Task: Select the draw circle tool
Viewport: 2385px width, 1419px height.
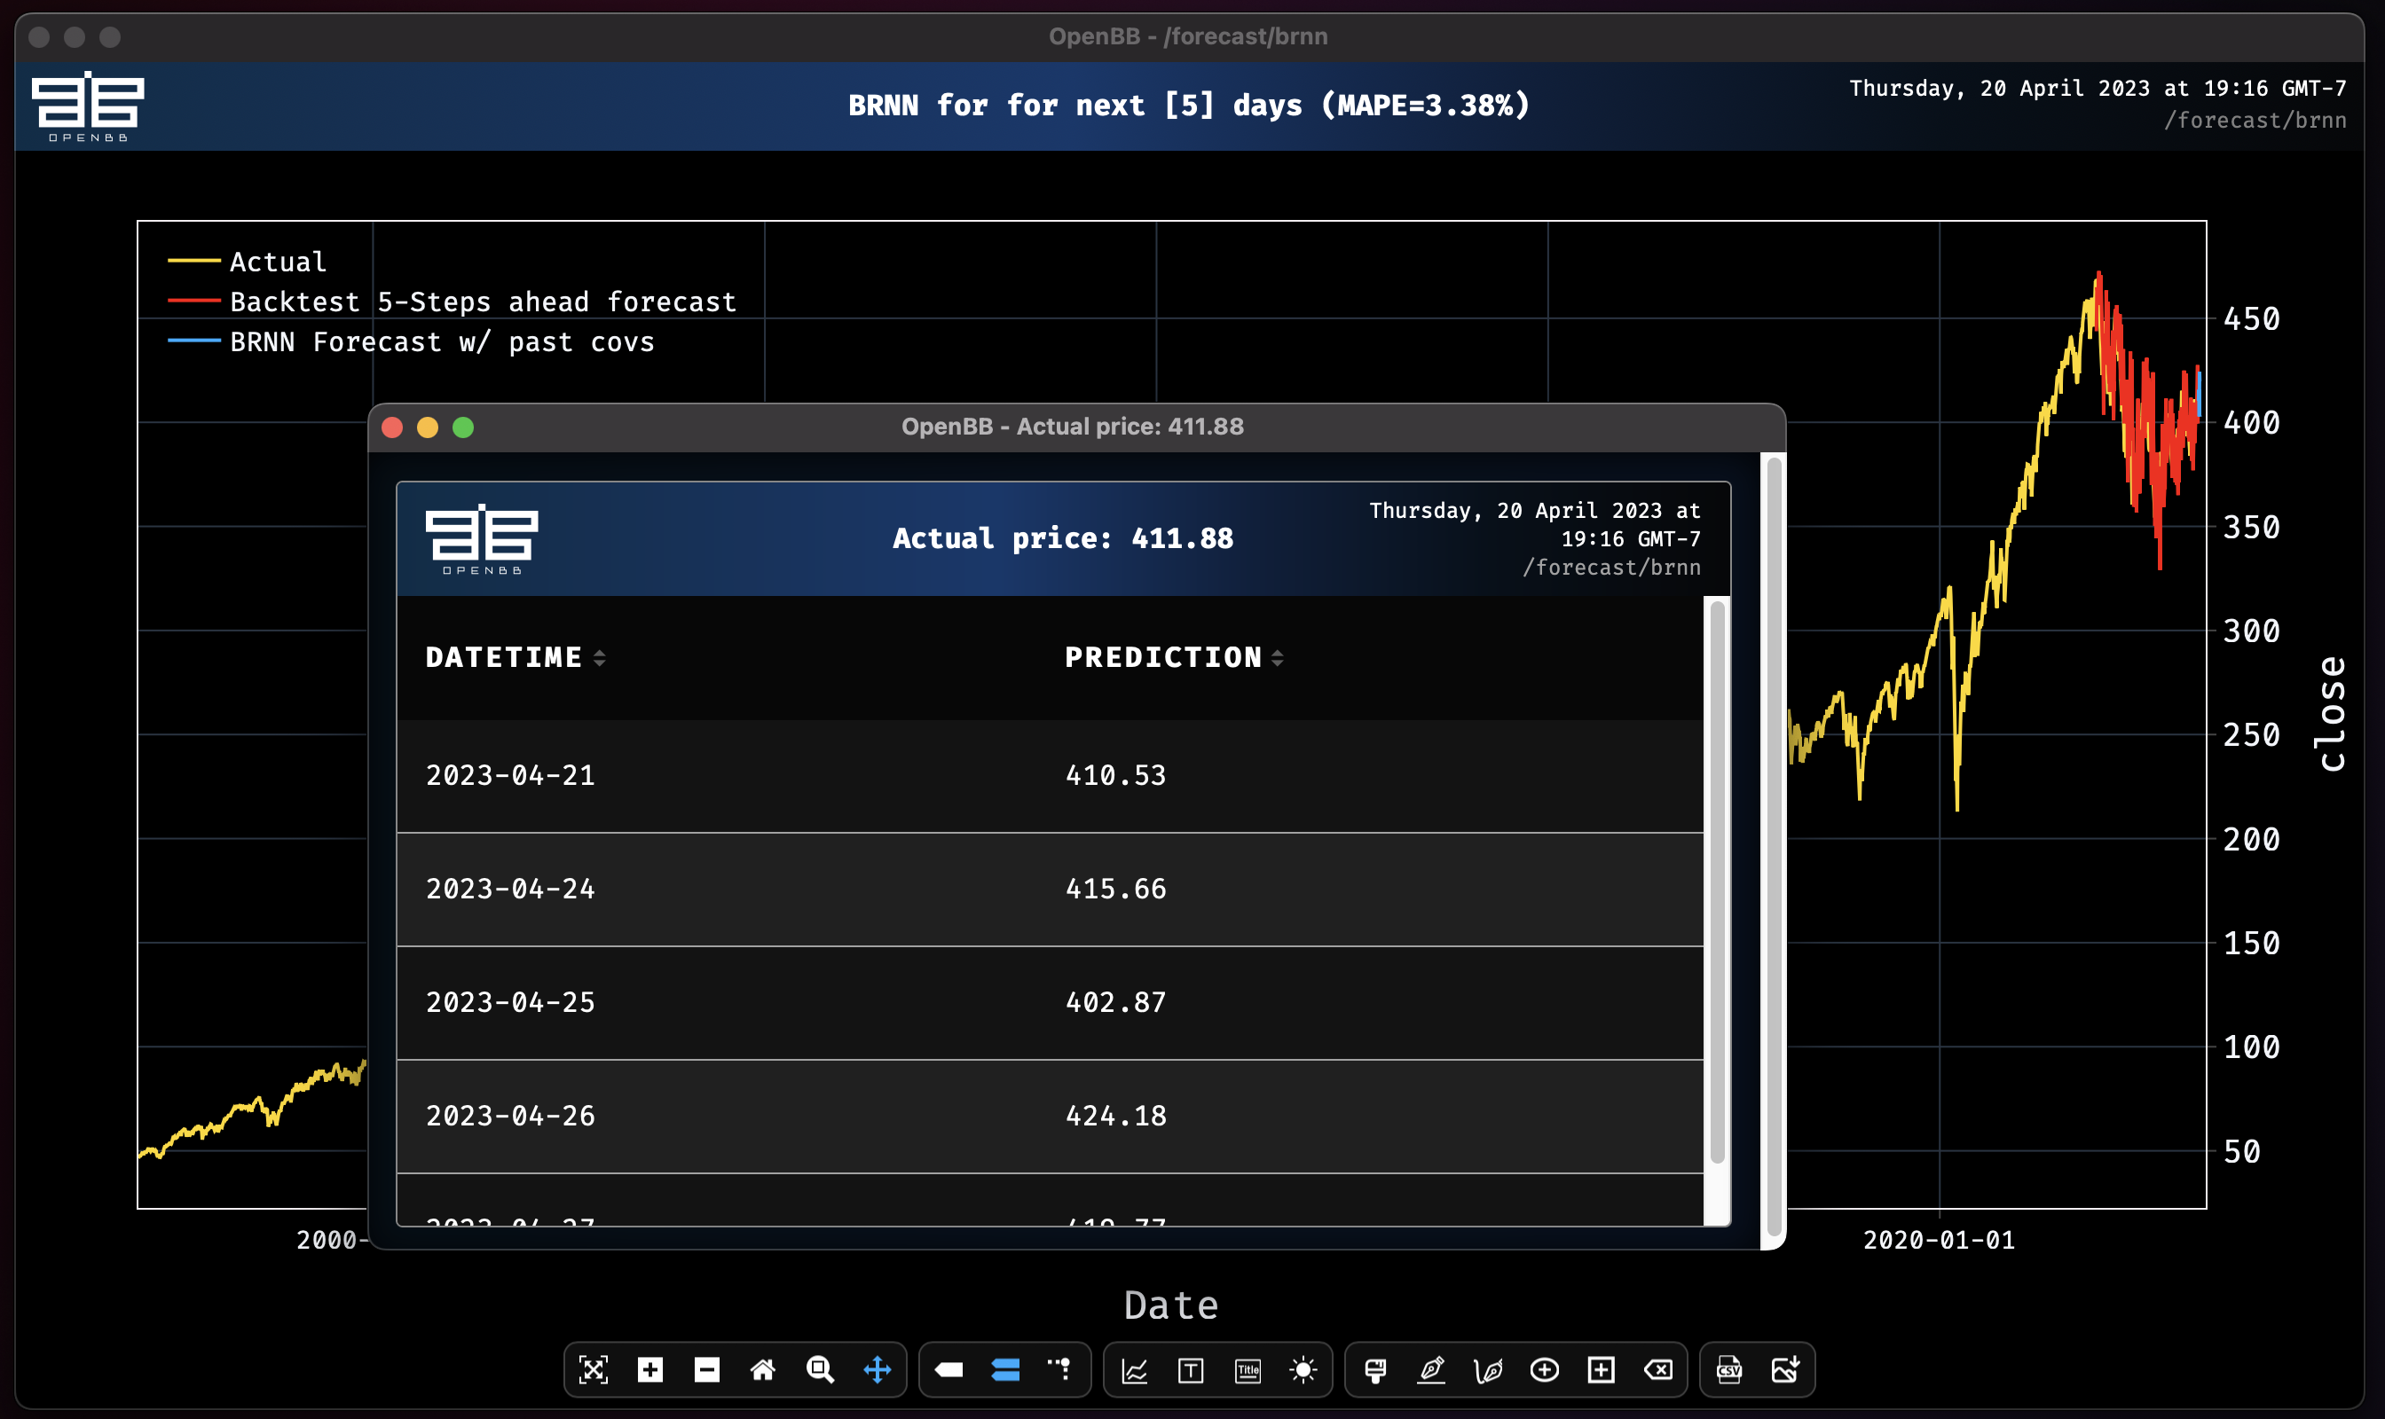Action: 1545,1370
